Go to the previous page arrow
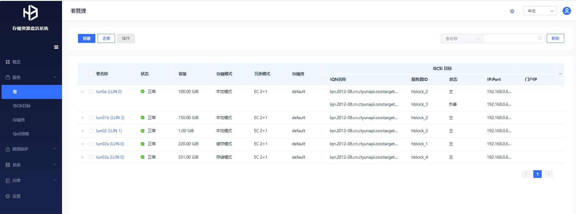The width and height of the screenshot is (576, 214). point(526,174)
